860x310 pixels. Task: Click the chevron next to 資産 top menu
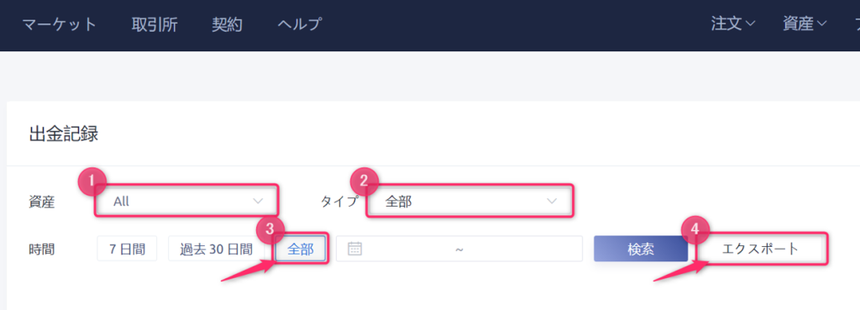tap(821, 24)
